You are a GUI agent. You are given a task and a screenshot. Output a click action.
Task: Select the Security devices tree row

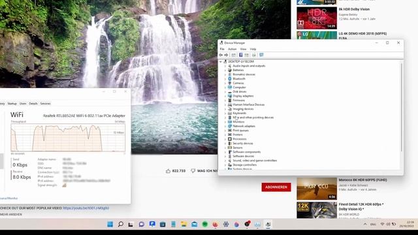point(243,144)
